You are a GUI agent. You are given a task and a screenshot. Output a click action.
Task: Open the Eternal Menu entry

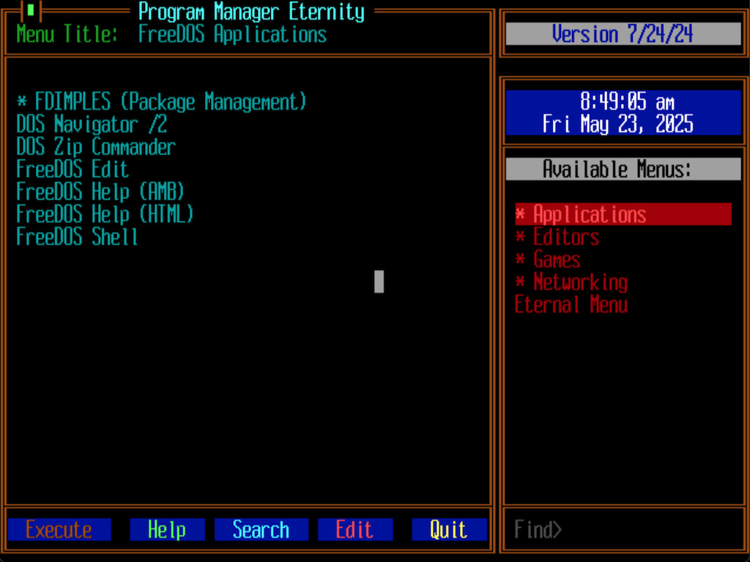[x=571, y=305]
